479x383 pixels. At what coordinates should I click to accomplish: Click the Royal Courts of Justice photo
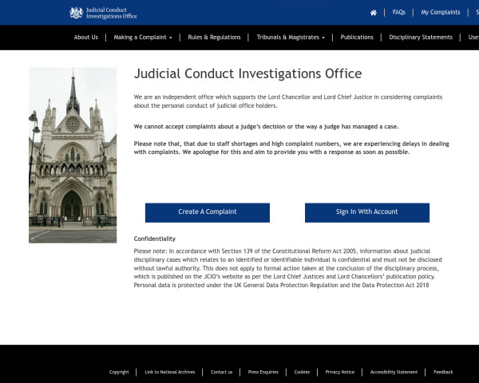coord(73,155)
